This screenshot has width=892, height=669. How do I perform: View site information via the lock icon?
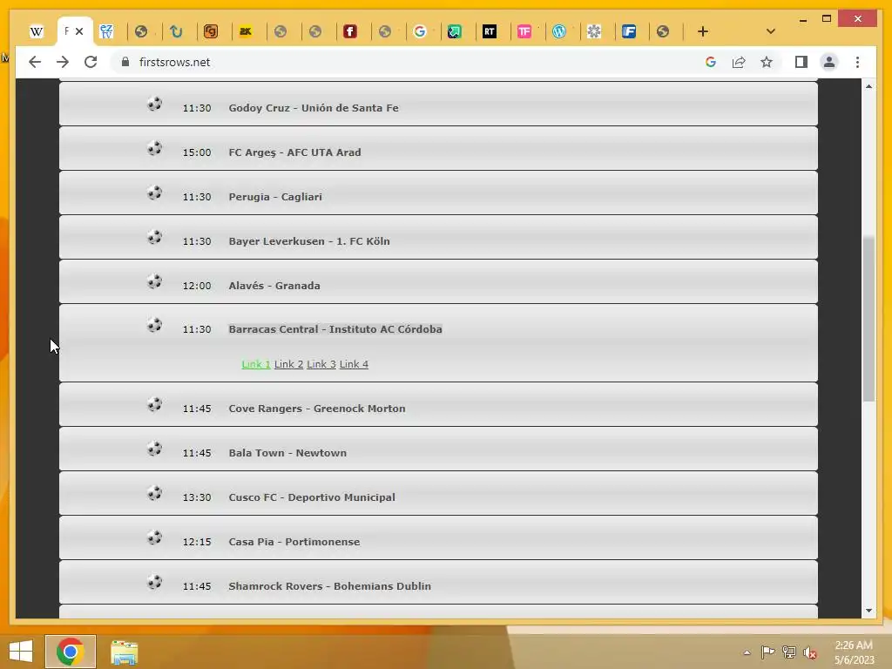tap(125, 62)
